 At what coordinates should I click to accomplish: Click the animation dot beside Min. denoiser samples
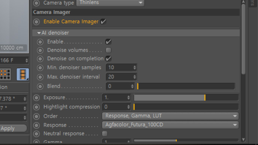[x=40, y=67]
